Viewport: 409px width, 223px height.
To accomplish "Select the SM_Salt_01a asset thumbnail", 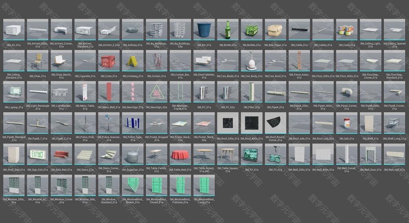I will tap(347, 123).
